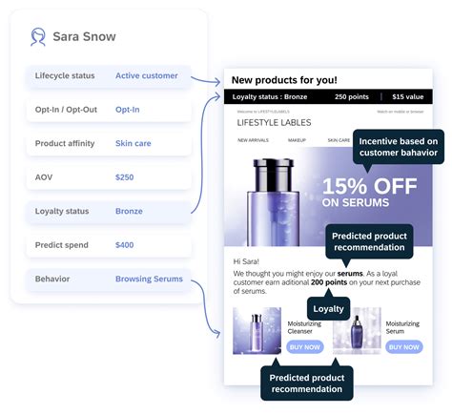The image size is (452, 414).
Task: Click the serum bottle hero image
Action: point(273,202)
